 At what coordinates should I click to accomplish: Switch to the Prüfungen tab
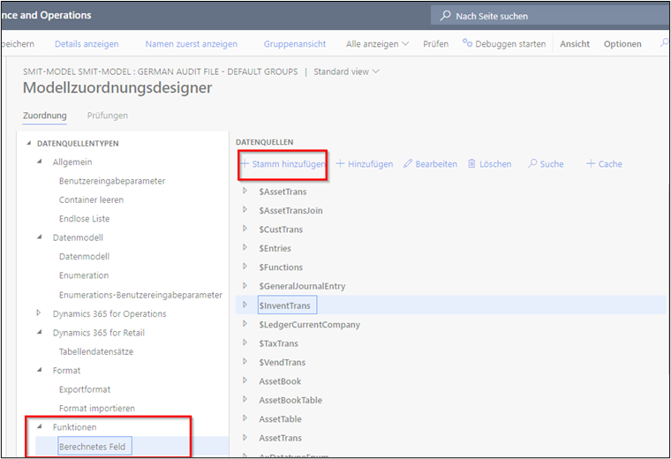click(107, 116)
